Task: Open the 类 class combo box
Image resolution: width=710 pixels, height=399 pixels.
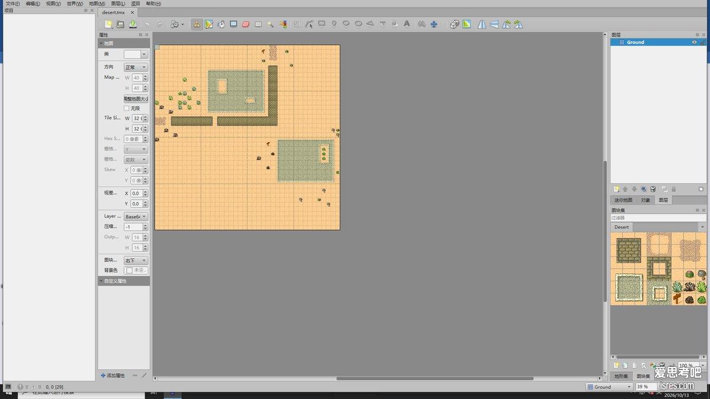Action: 135,54
